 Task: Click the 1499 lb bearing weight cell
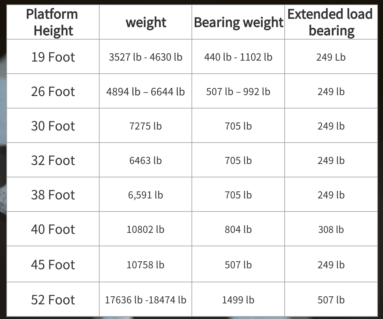click(x=238, y=300)
